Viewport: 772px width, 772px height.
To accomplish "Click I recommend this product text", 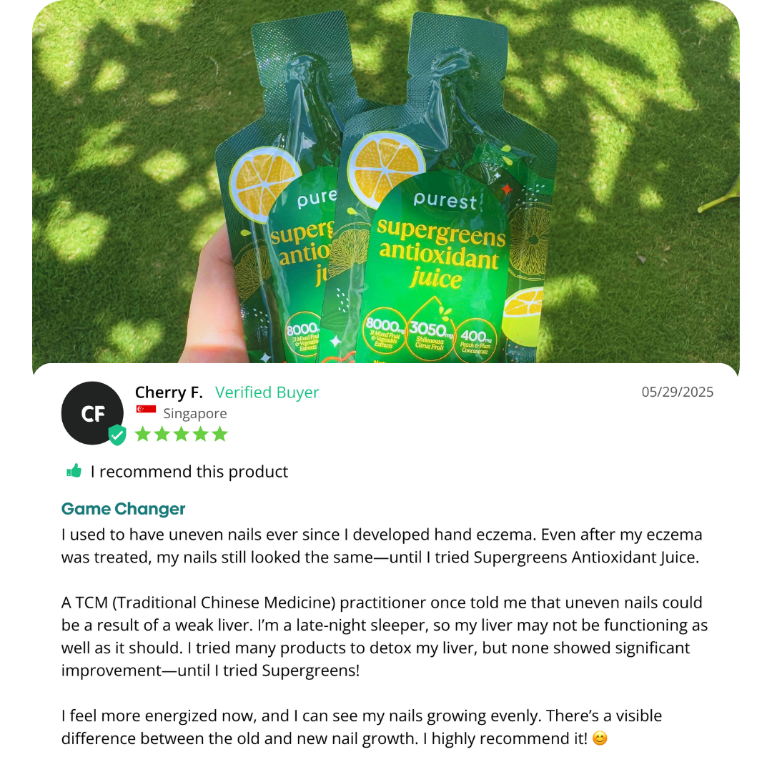I will point(189,472).
